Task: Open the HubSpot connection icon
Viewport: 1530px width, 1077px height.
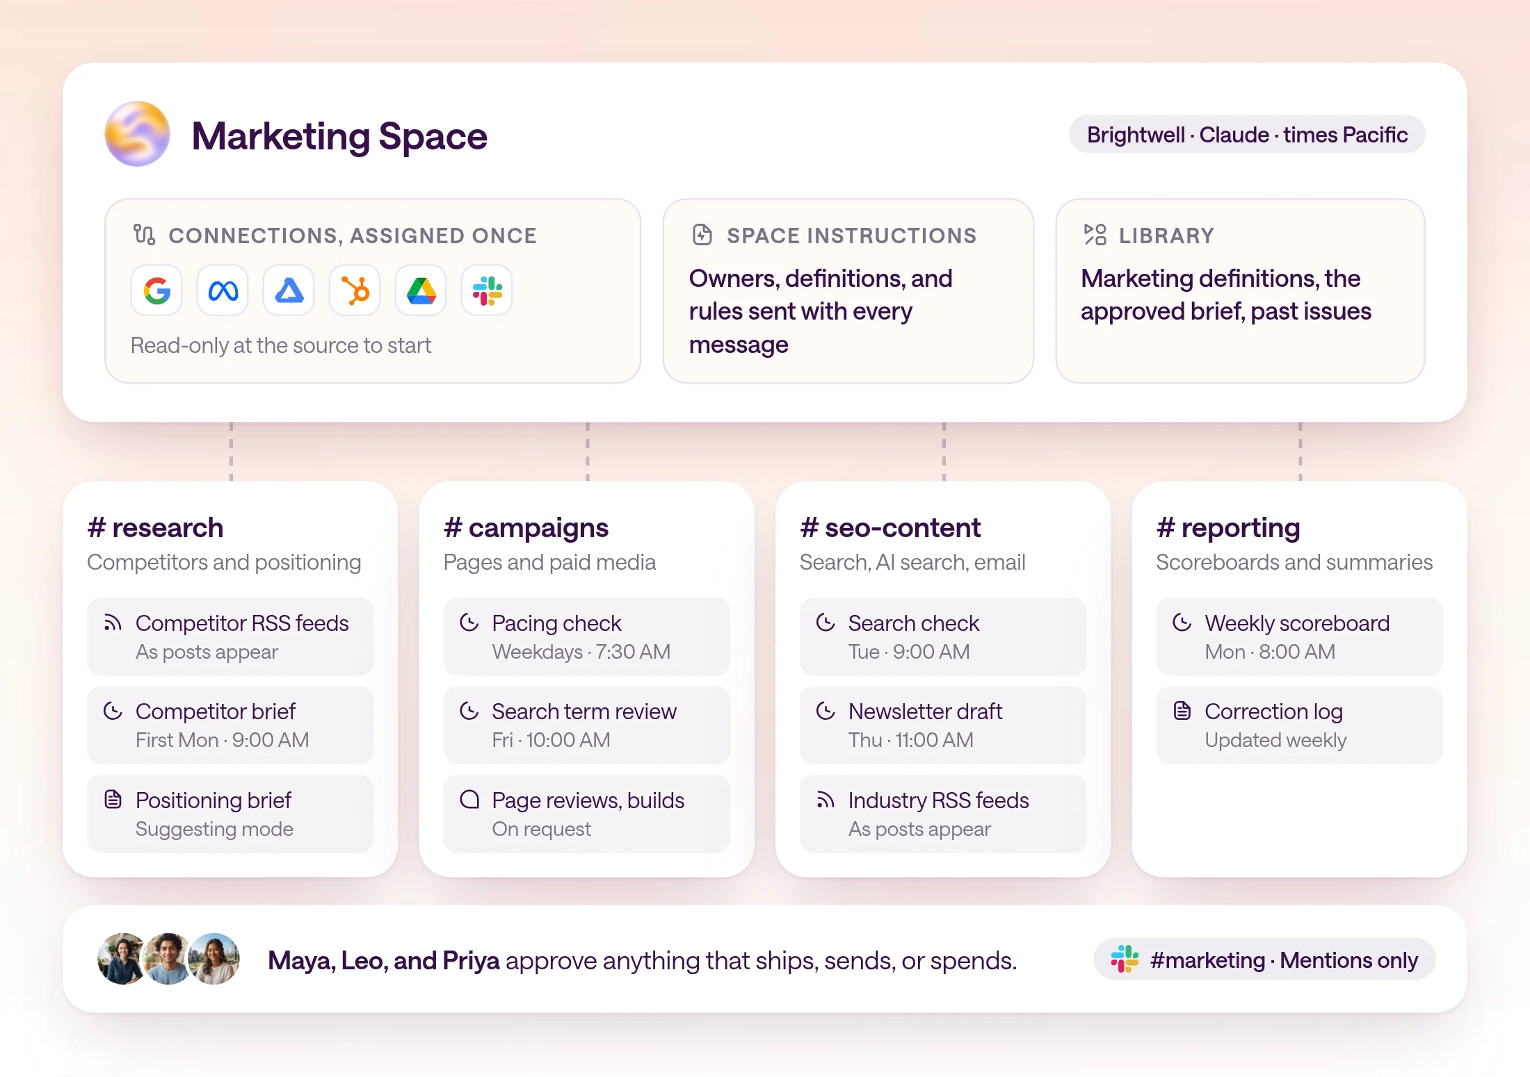Action: point(355,290)
